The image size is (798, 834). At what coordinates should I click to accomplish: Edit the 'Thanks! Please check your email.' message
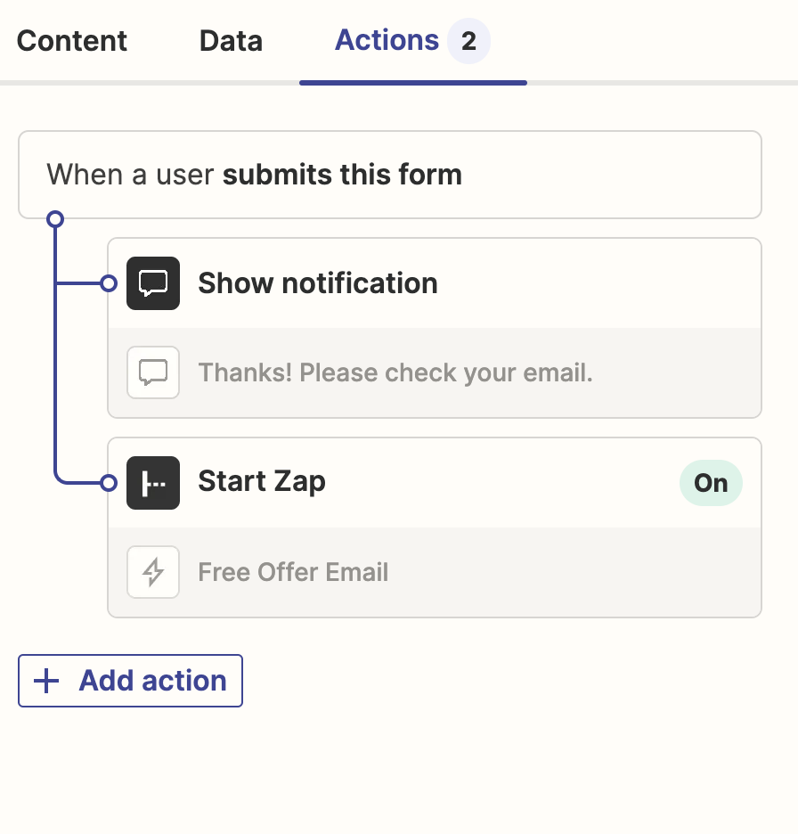[x=395, y=372]
